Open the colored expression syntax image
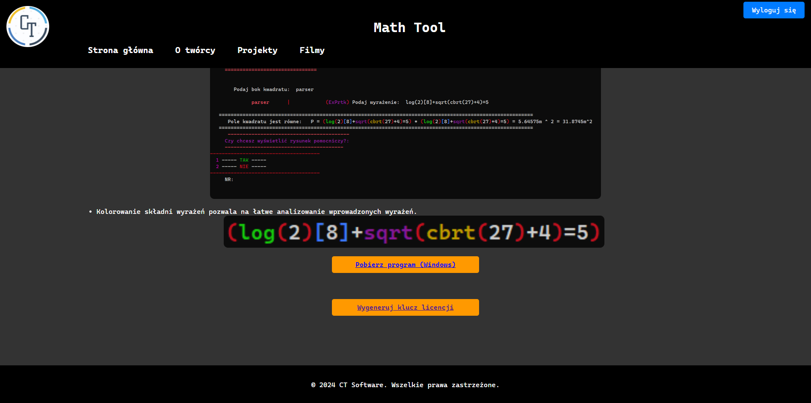This screenshot has height=403, width=811. pos(414,232)
